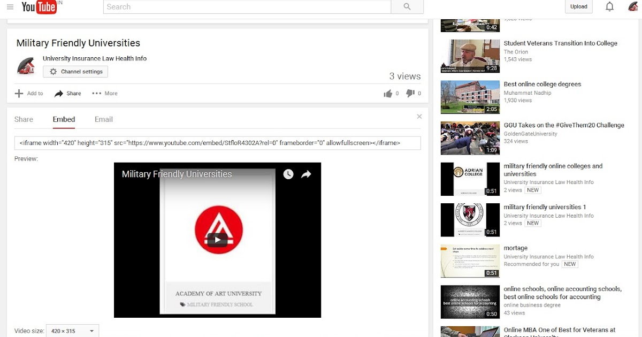Viewport: 642px width, 337px height.
Task: Select the Share tab in the sharing panel
Action: coord(24,119)
